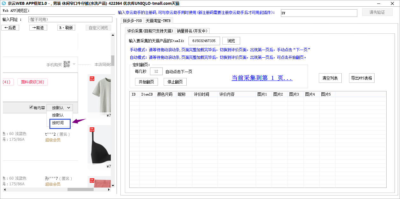Click the registration code field showing XW
Image resolution: width=400 pixels, height=199 pixels.
(x=319, y=13)
